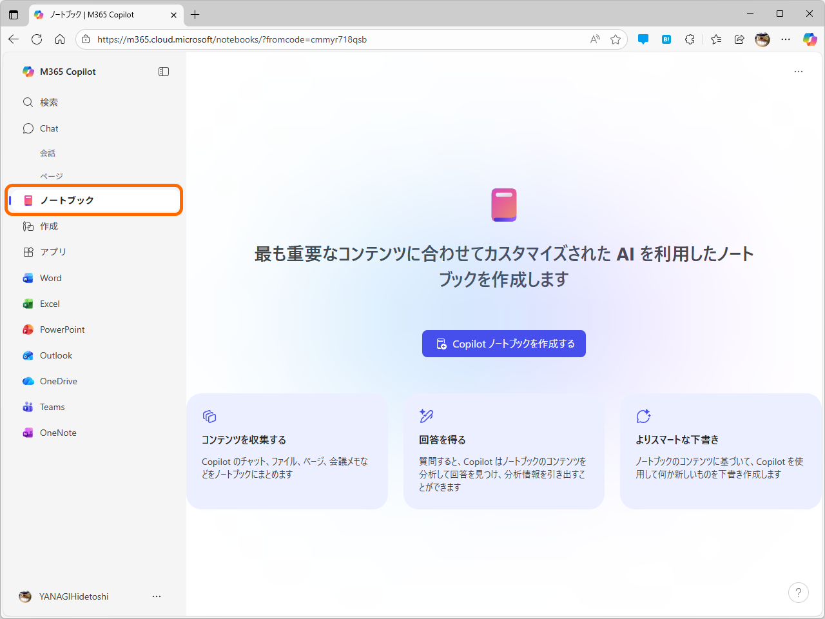Open the account options menu next to YANAGIHidetoshi

[x=157, y=596]
